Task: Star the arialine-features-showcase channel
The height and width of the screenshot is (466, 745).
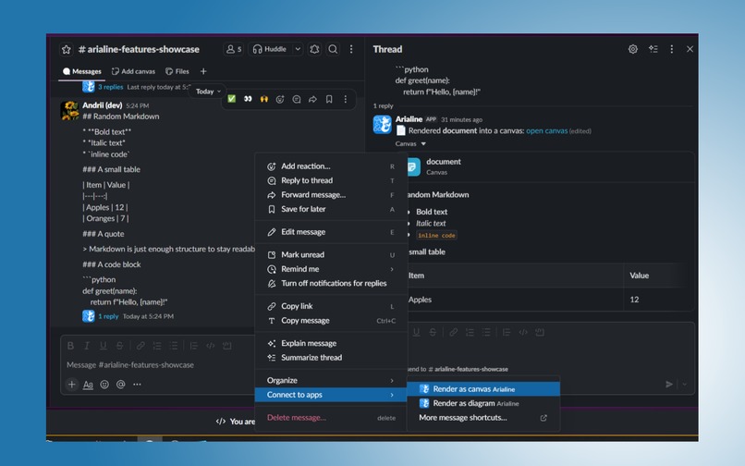Action: point(66,49)
